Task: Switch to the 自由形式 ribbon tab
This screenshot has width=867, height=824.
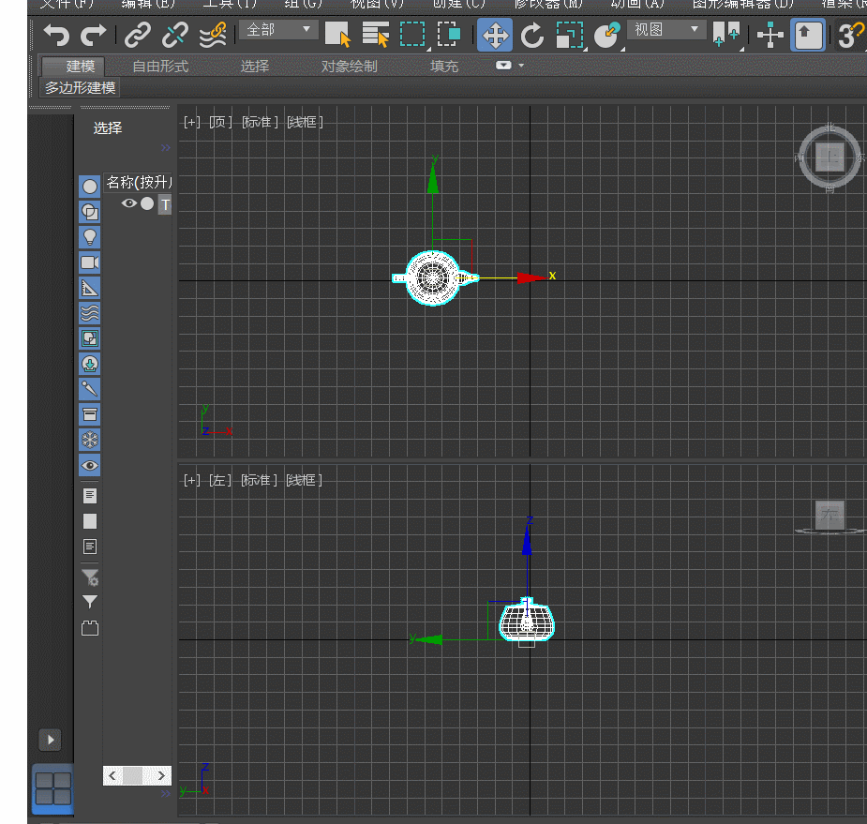Action: pos(160,67)
